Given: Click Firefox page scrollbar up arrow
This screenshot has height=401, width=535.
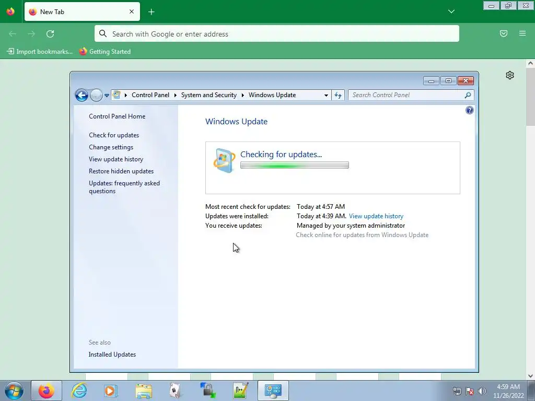Looking at the screenshot, I should point(530,63).
